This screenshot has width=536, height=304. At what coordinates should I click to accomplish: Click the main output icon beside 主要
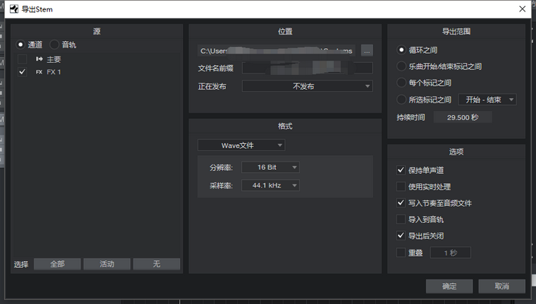(x=39, y=59)
